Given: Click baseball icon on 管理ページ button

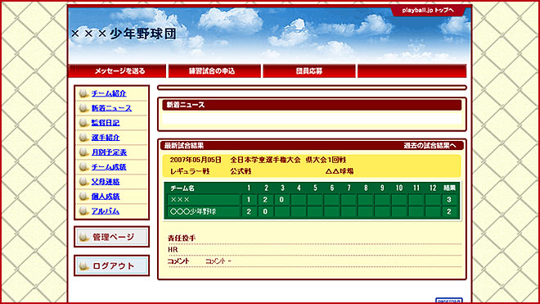Looking at the screenshot, I should tap(83, 237).
